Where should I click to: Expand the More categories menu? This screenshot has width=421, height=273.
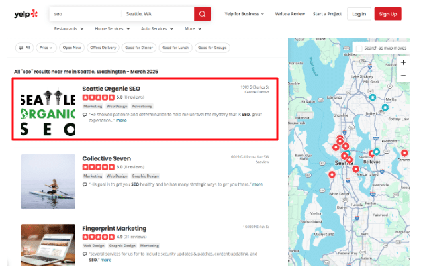[x=193, y=28]
